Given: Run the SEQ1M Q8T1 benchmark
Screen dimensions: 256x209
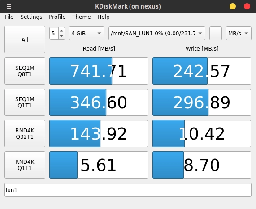Looking at the screenshot, I should (x=25, y=71).
